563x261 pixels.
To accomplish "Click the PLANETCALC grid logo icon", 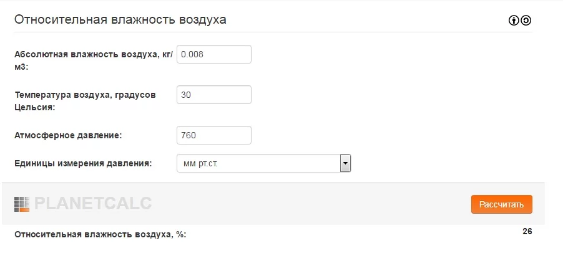I will 22,204.
